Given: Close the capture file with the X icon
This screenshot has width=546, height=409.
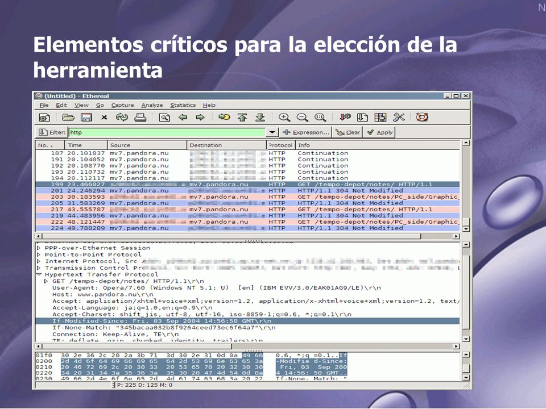Looking at the screenshot, I should [x=104, y=118].
